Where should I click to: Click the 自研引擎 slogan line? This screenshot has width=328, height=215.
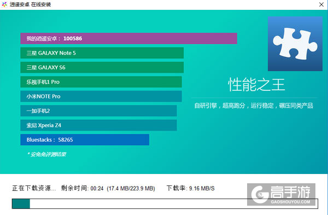coord(254,106)
